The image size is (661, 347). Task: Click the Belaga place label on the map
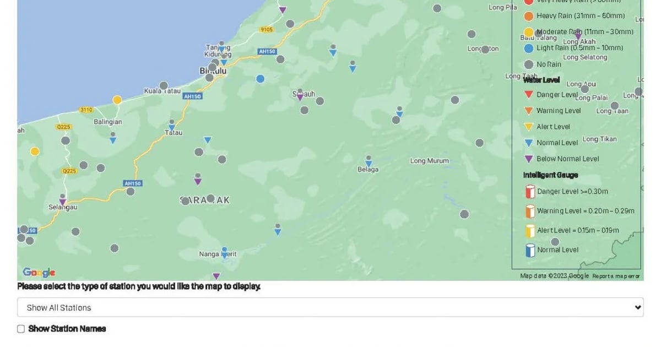(367, 169)
